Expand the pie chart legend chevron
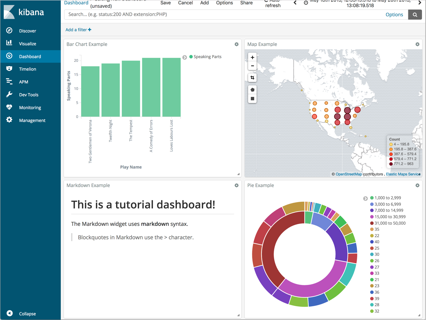Screen dimensions: 426x320 pyautogui.click(x=365, y=198)
